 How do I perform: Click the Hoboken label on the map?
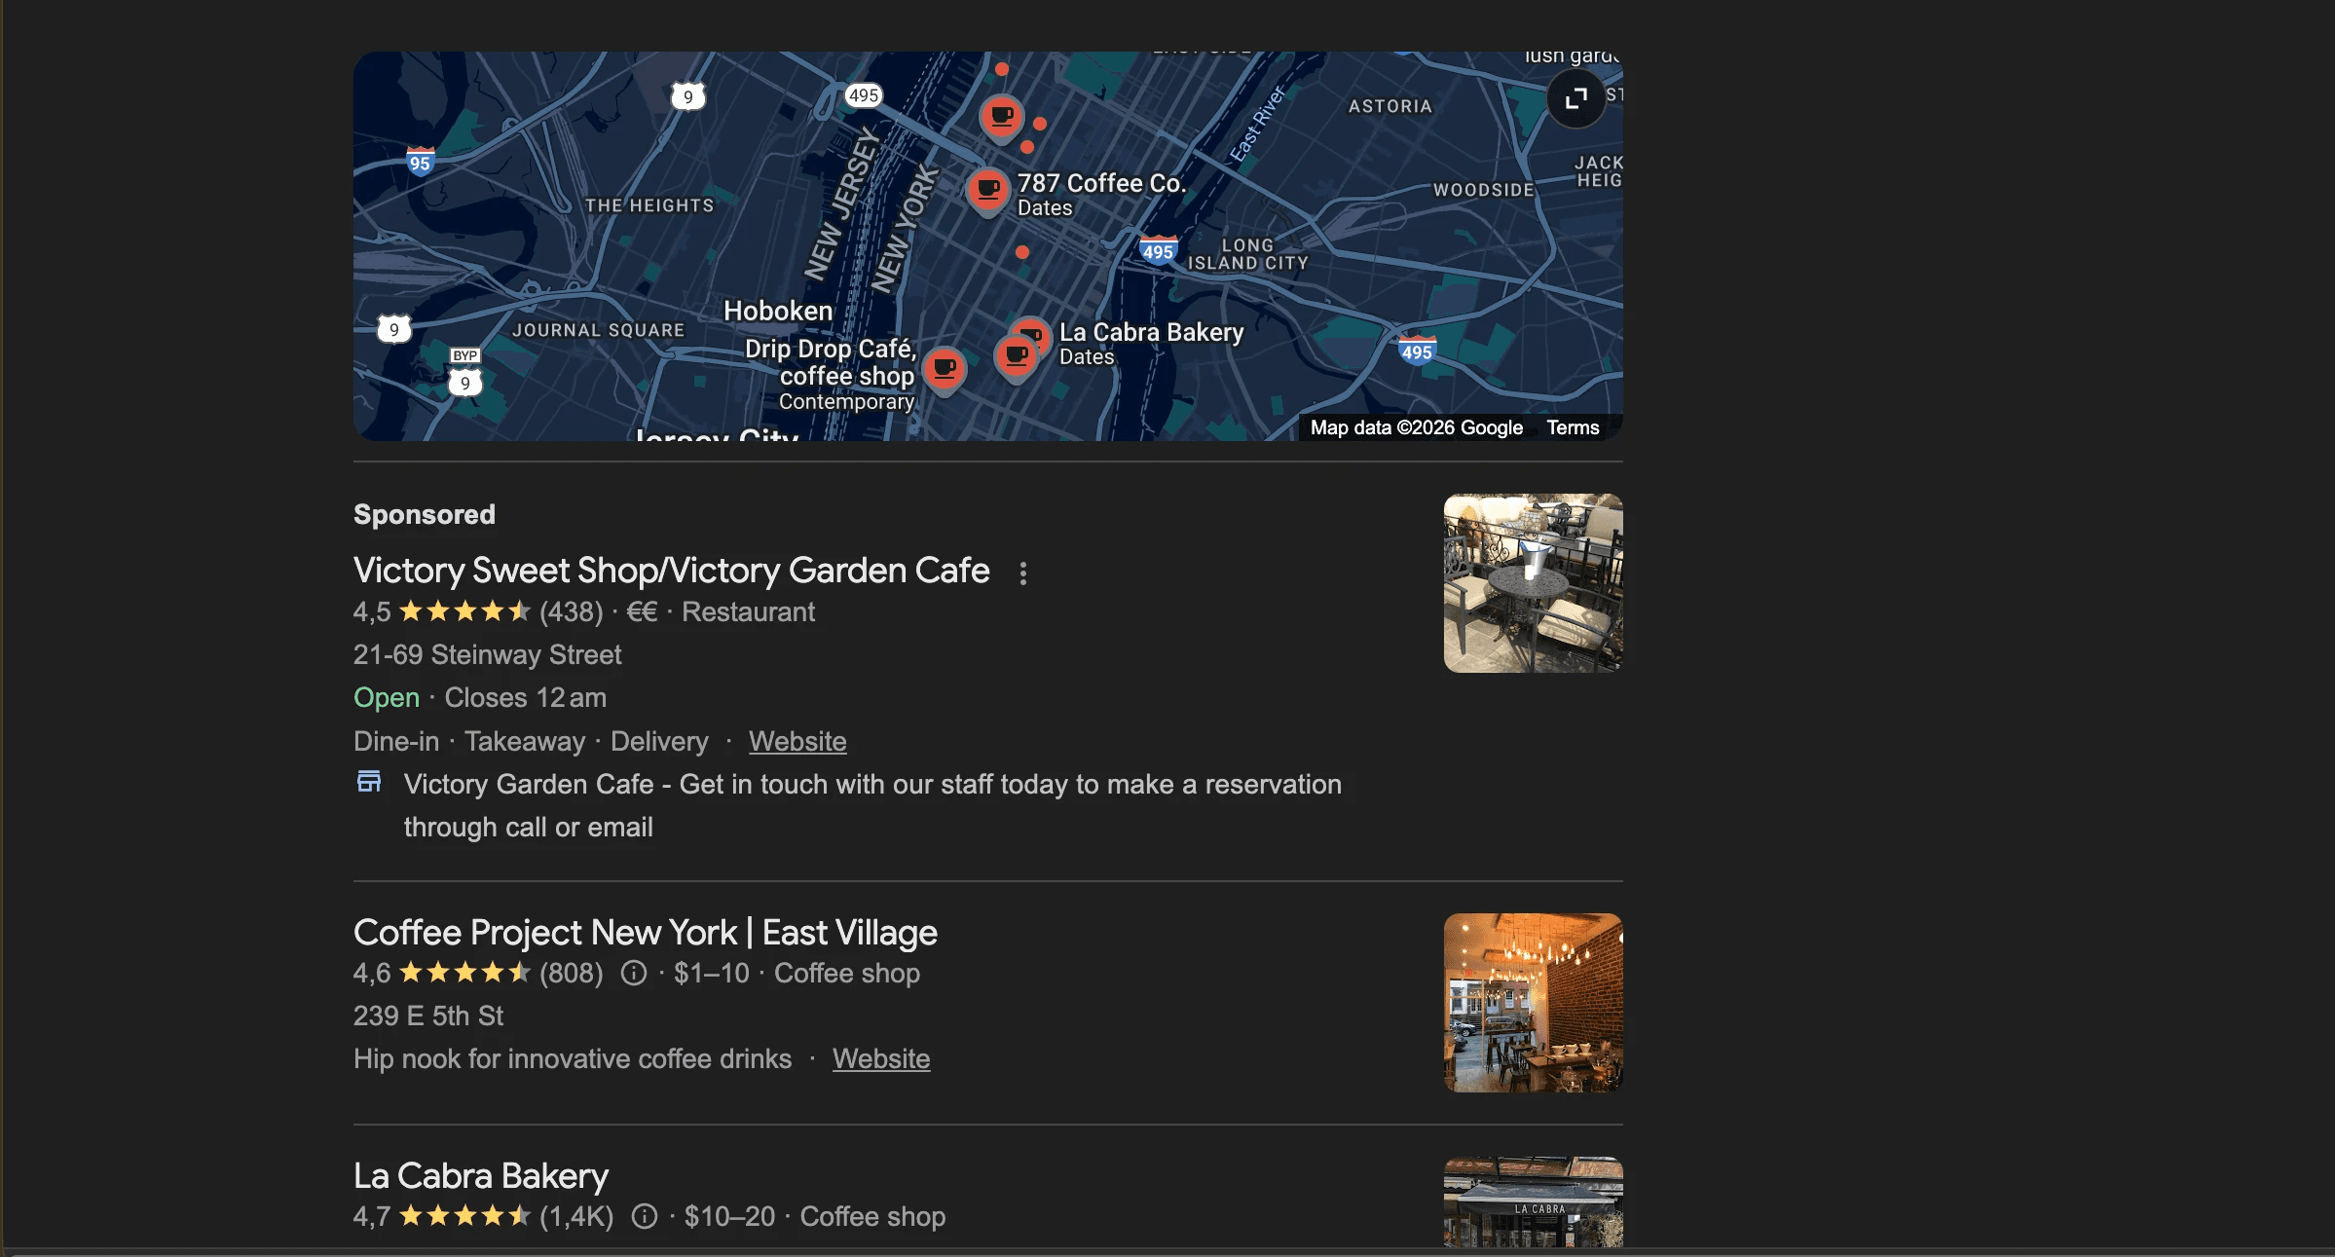click(777, 312)
